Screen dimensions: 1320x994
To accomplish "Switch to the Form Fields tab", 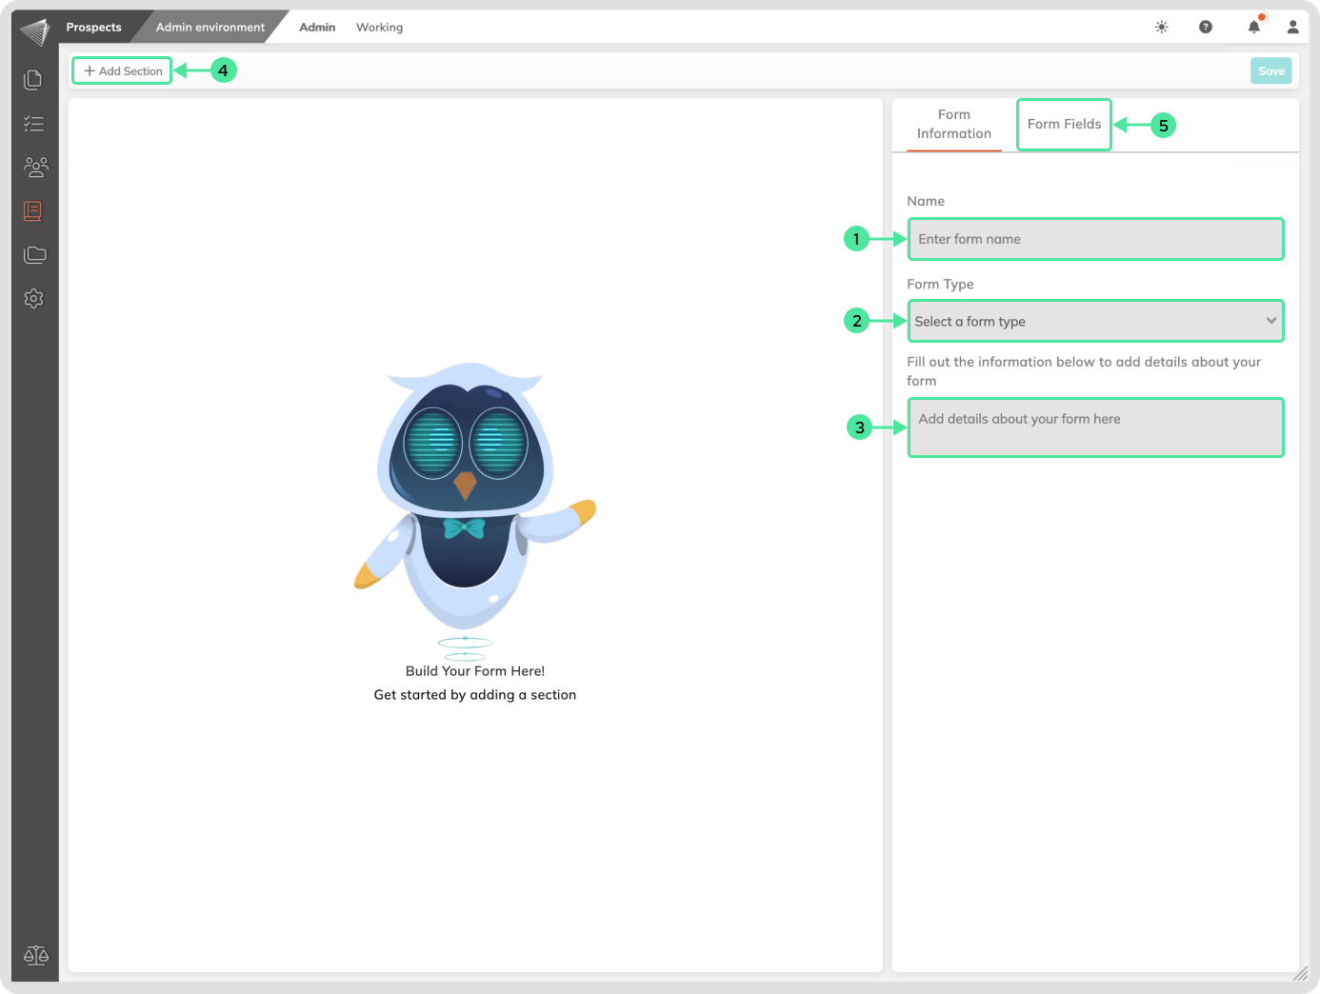I will click(1064, 125).
